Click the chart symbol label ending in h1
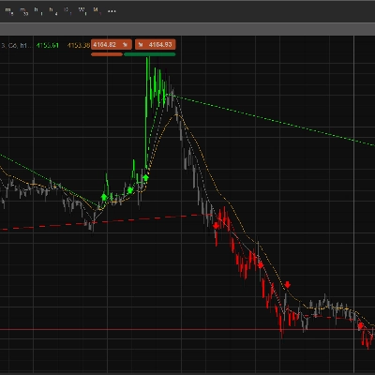The height and width of the screenshot is (375, 375). coord(16,46)
